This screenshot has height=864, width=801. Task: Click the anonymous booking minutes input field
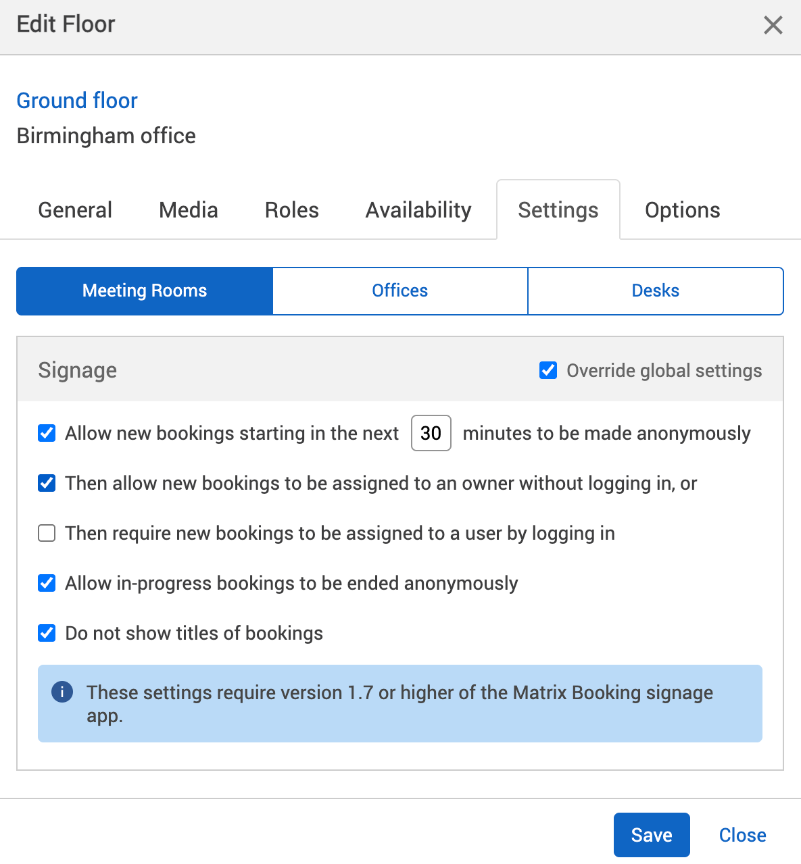431,433
